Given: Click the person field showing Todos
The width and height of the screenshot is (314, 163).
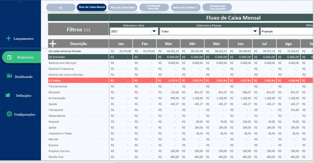Looking at the screenshot, I should 206,31.
